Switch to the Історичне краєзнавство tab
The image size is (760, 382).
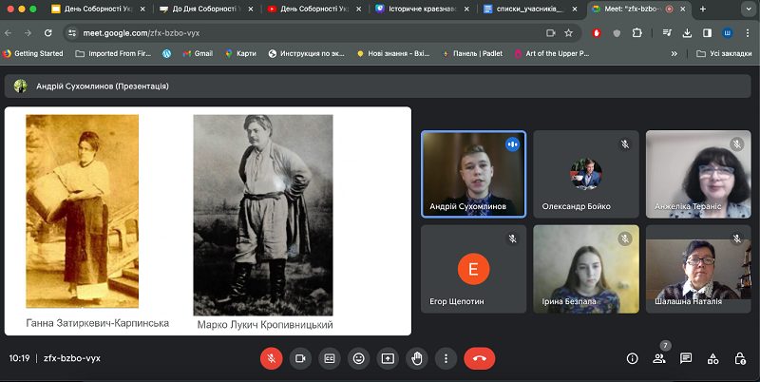coord(422,9)
